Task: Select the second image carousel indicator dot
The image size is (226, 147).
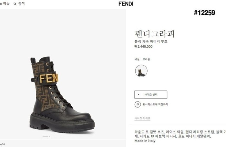Action: (x=49, y=137)
